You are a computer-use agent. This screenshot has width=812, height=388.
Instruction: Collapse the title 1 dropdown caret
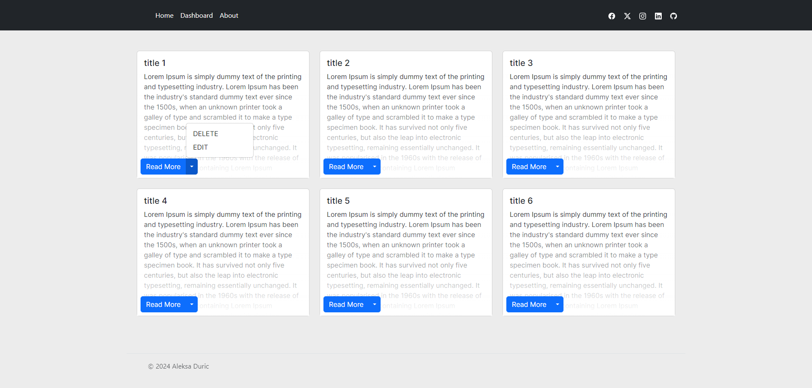(x=192, y=167)
